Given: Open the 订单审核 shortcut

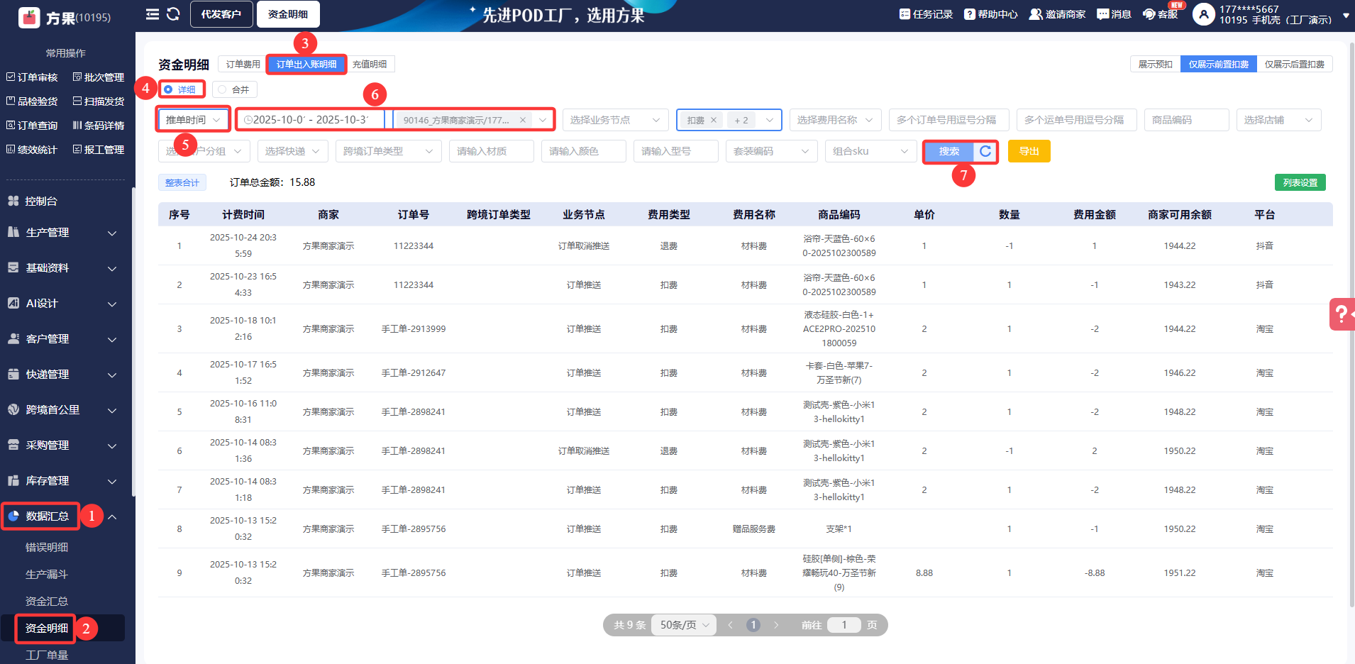Looking at the screenshot, I should (x=32, y=77).
